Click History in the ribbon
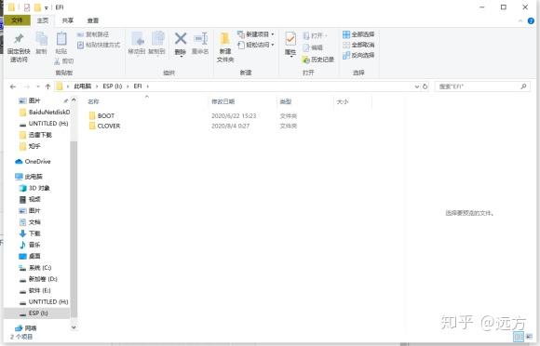This screenshot has height=346, width=540. click(318, 60)
